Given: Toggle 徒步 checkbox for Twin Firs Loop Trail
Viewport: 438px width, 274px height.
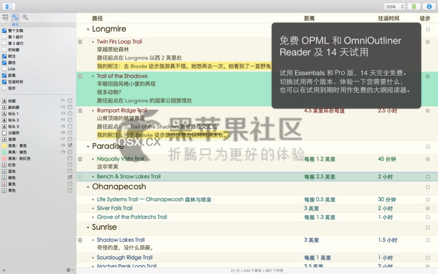Looking at the screenshot, I should pos(428,42).
